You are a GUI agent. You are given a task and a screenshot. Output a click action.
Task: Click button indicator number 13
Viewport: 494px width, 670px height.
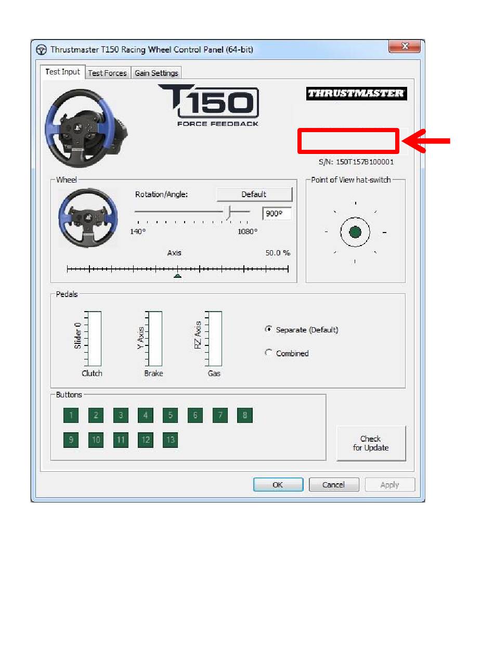click(170, 440)
